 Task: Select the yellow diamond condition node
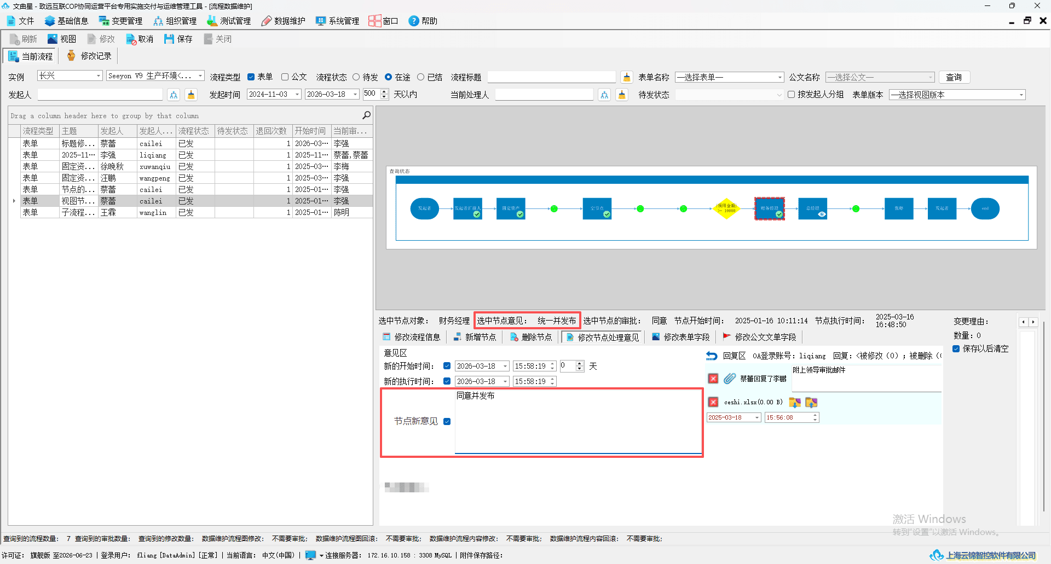pyautogui.click(x=726, y=208)
